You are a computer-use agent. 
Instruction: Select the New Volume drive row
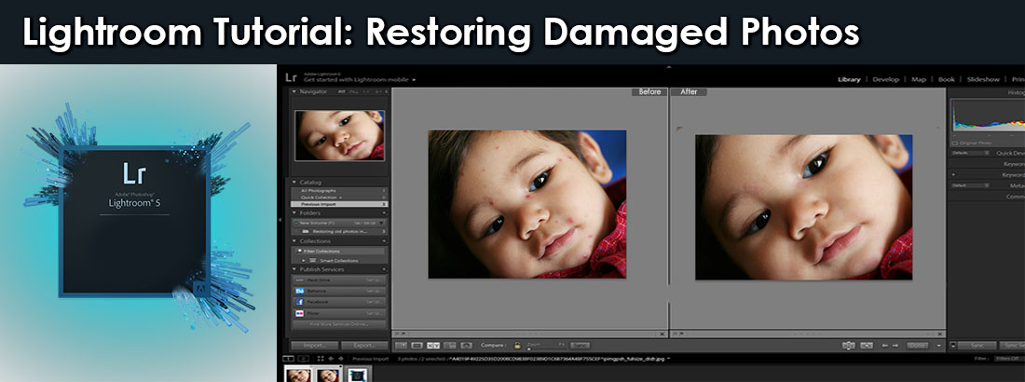tap(338, 223)
